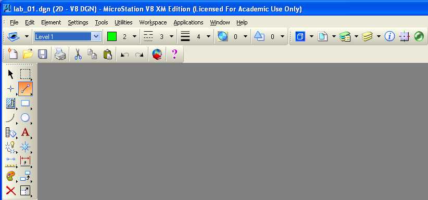Viewport: 428px width, 200px height.
Task: Expand the transparency 0 dropdown arrow
Action: coord(245,36)
